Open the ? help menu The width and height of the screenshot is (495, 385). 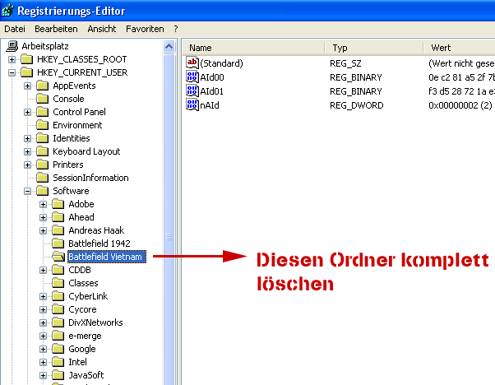[x=176, y=29]
